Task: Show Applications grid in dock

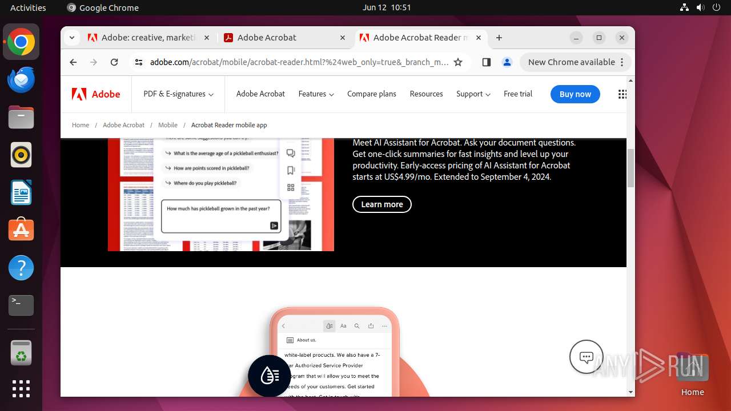Action: click(x=21, y=389)
